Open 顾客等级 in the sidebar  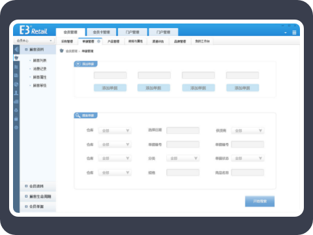tap(40, 86)
